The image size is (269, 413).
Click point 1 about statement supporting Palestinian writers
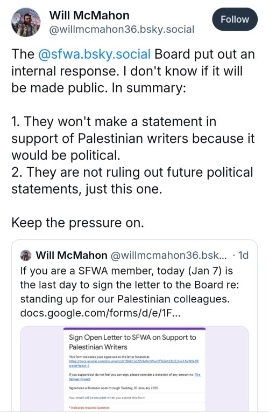coord(133,138)
